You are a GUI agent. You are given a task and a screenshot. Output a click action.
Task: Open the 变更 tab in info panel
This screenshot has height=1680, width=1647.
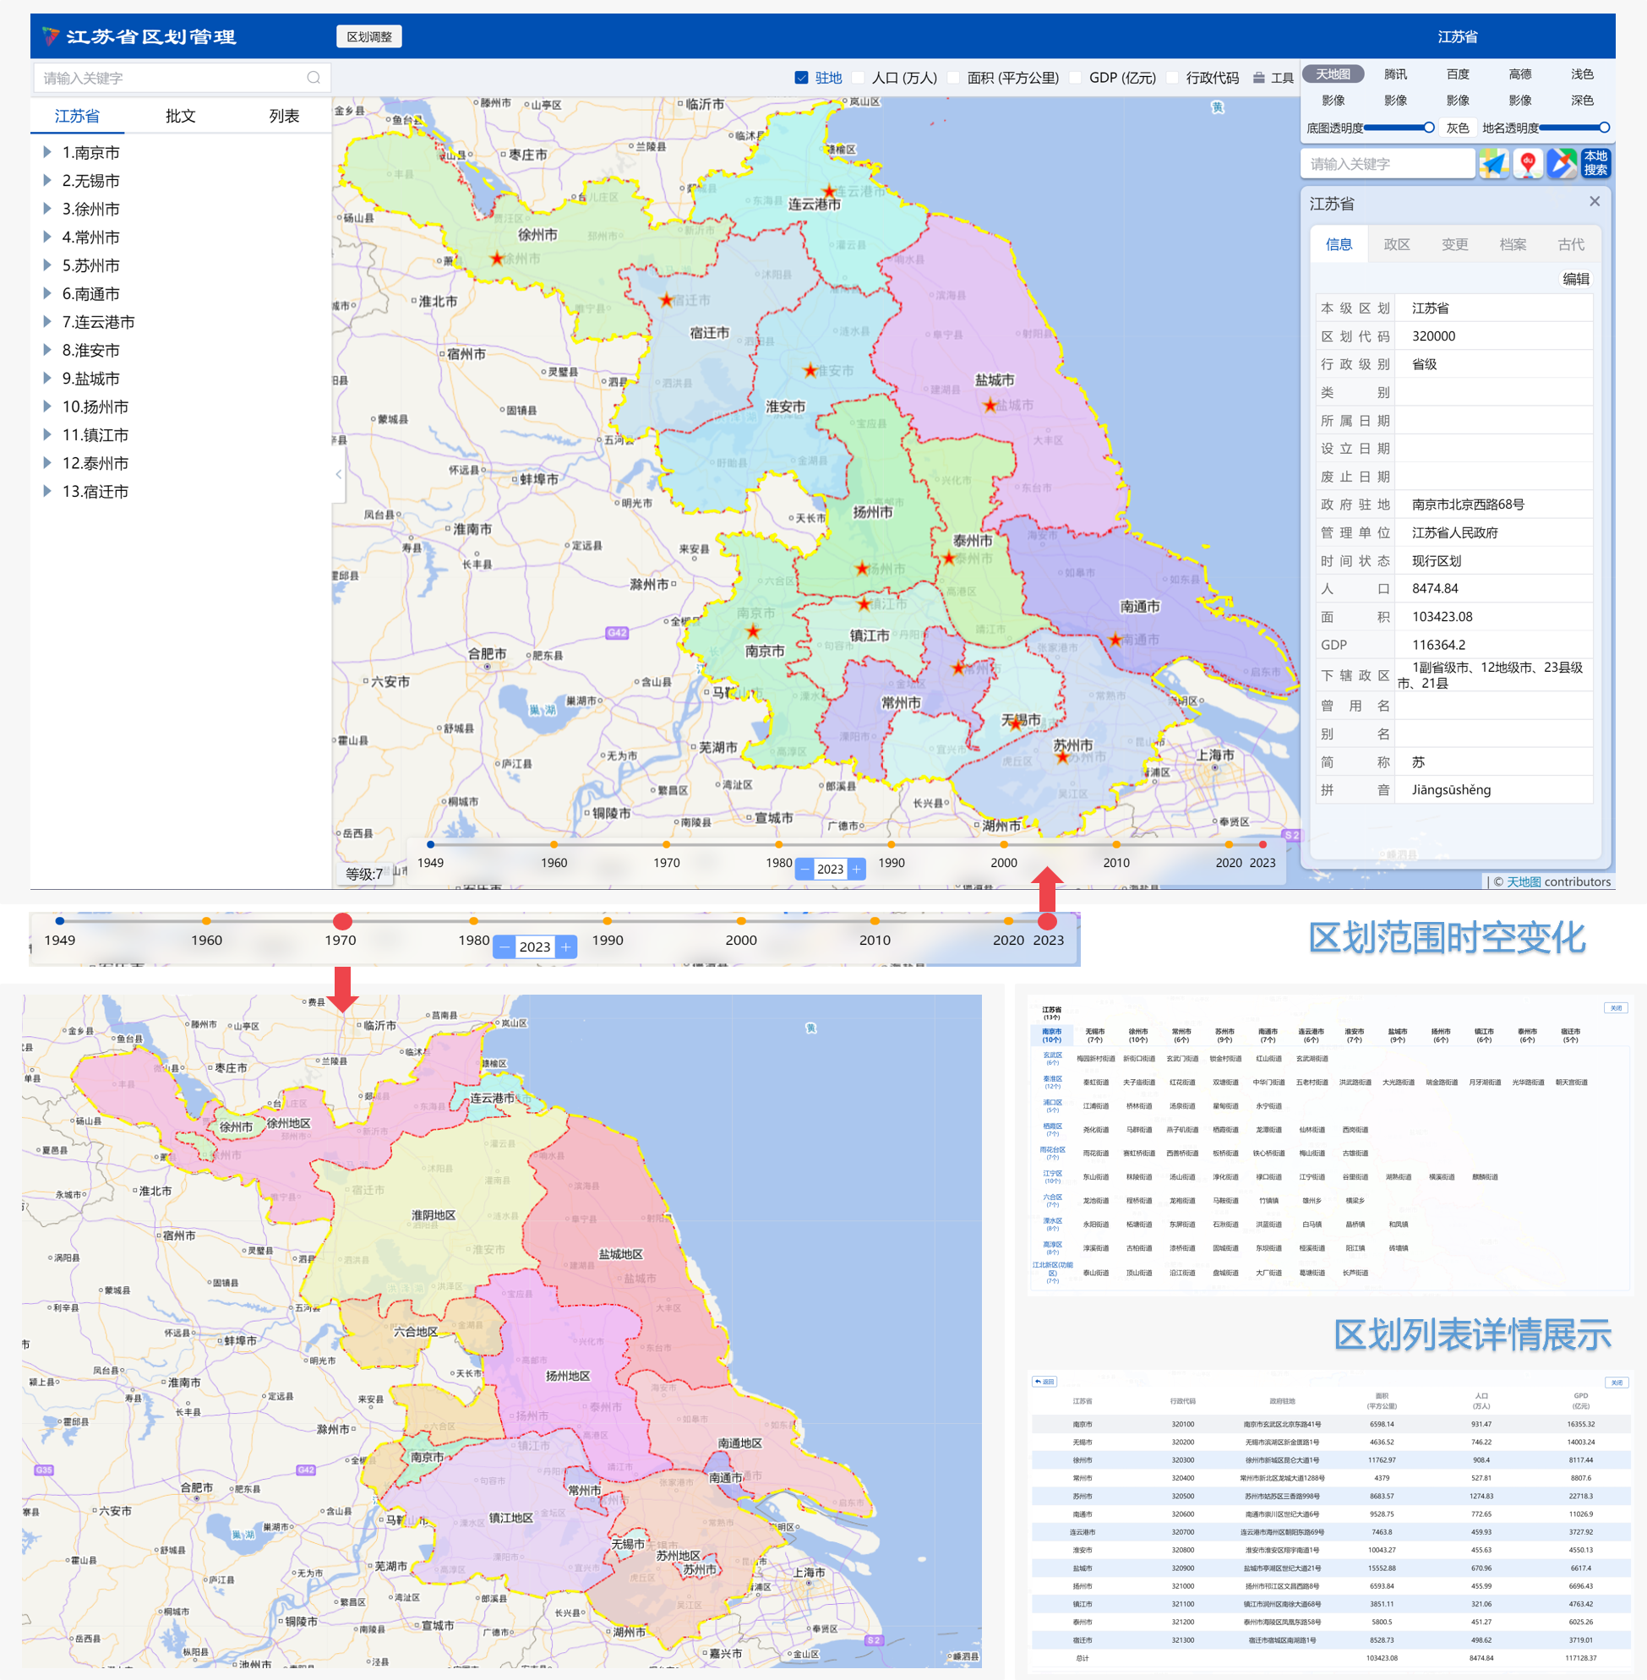pyautogui.click(x=1454, y=245)
